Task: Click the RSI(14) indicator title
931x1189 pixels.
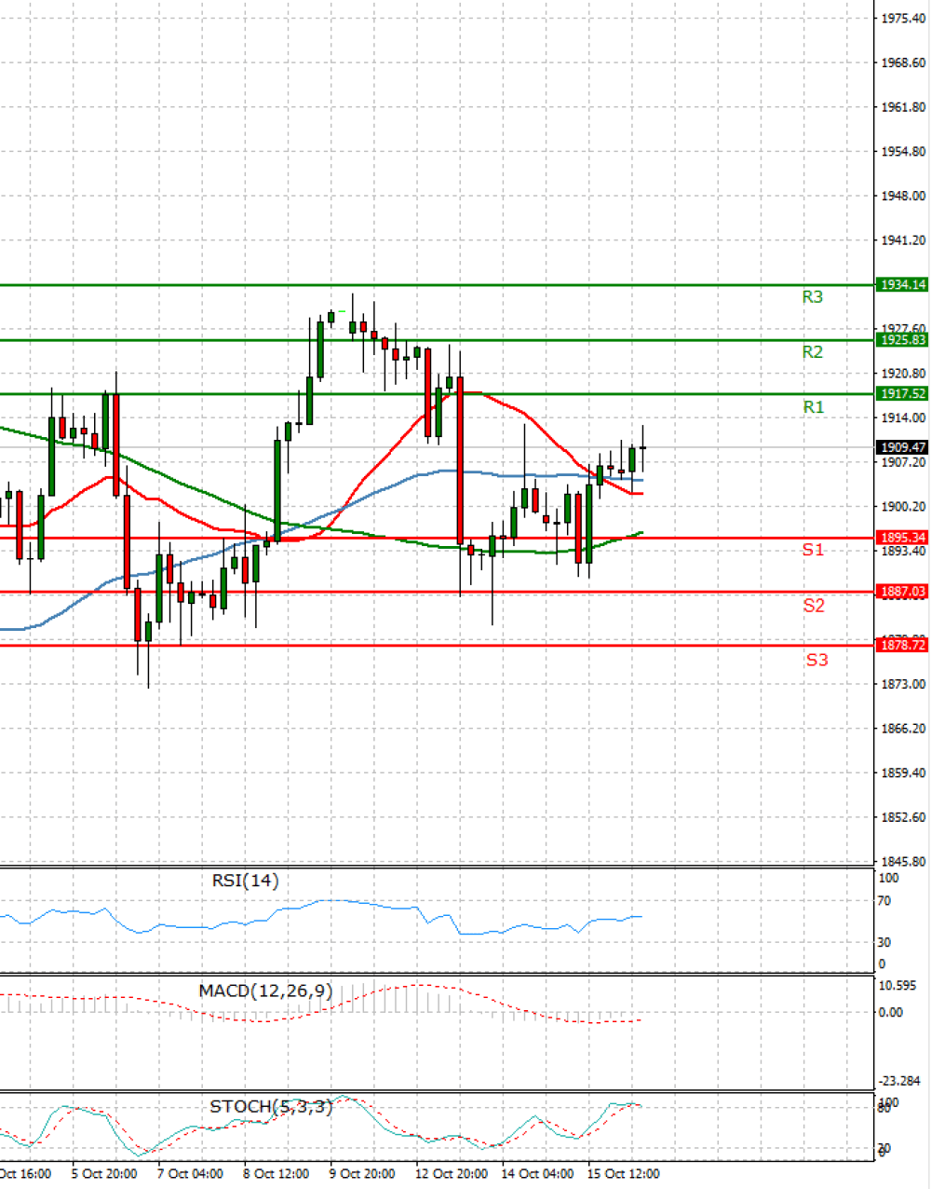Action: (x=245, y=881)
